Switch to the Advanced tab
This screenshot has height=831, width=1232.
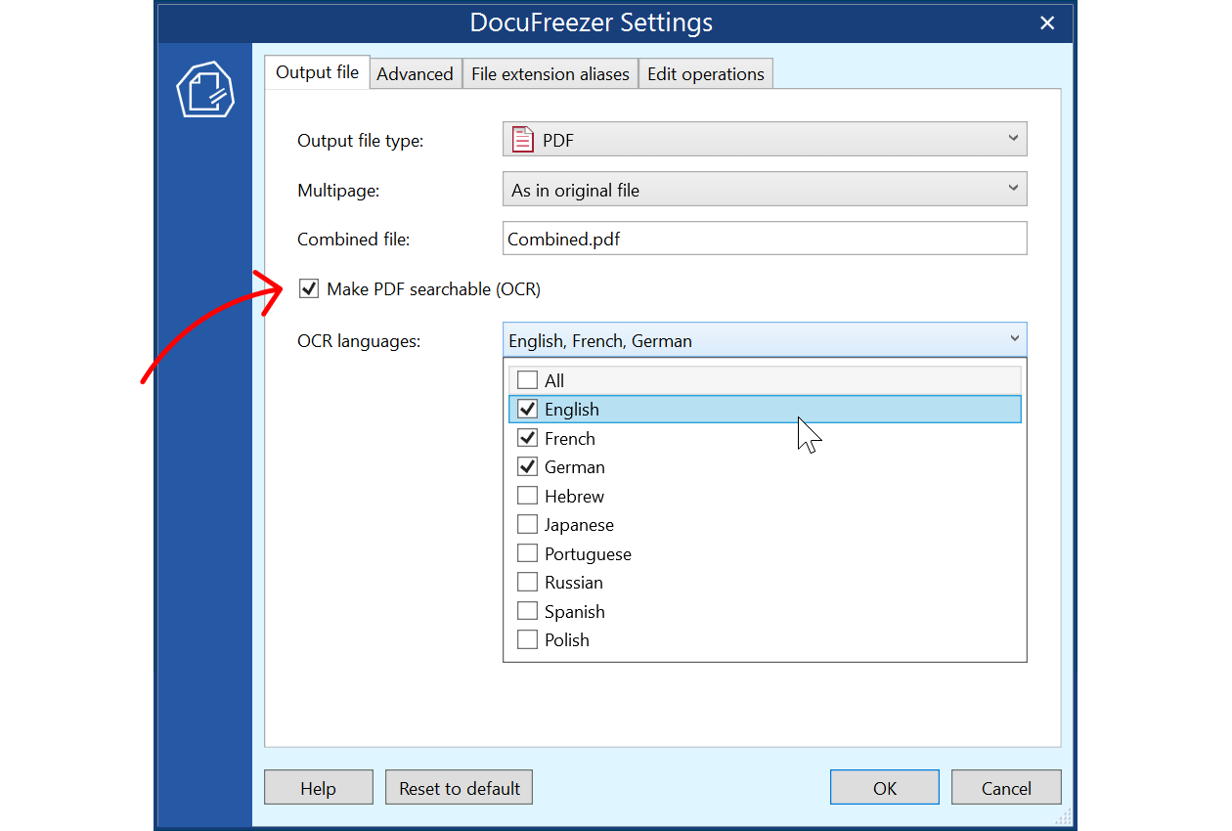415,74
